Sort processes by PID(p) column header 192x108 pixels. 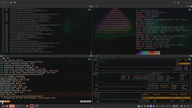[x=146, y=94]
